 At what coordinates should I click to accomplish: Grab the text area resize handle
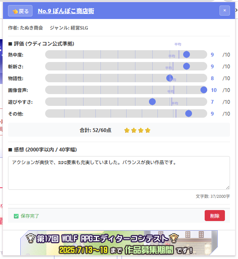coord(227,187)
